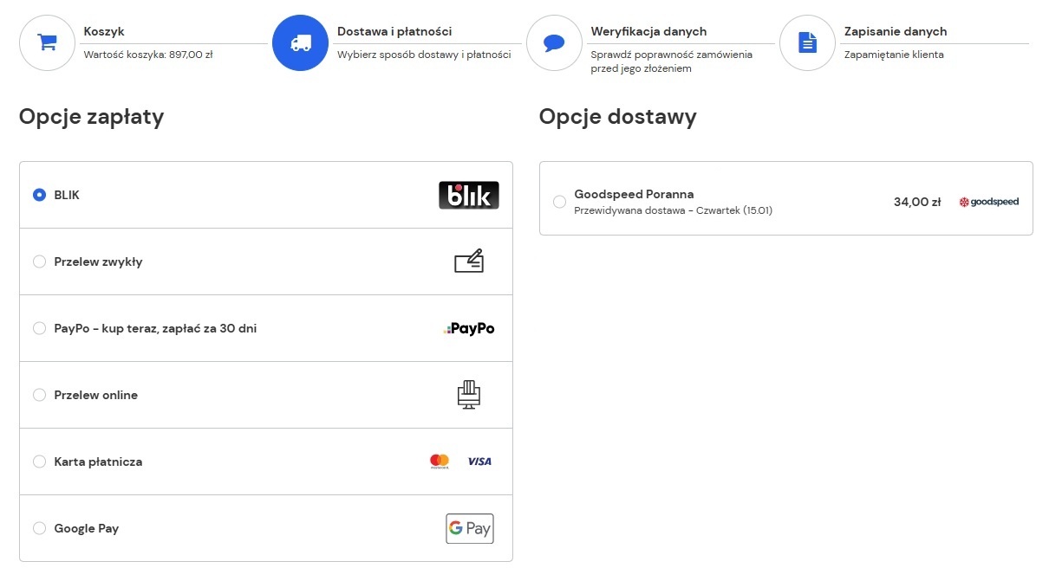The width and height of the screenshot is (1049, 568).
Task: Click the Przelew online computer icon
Action: coord(469,395)
